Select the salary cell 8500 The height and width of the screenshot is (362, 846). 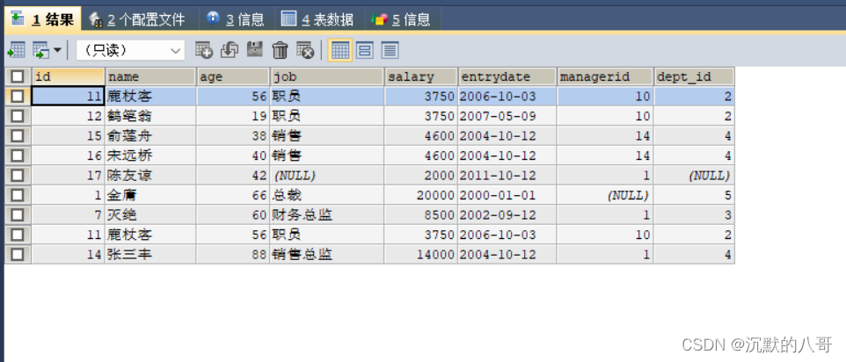(421, 215)
